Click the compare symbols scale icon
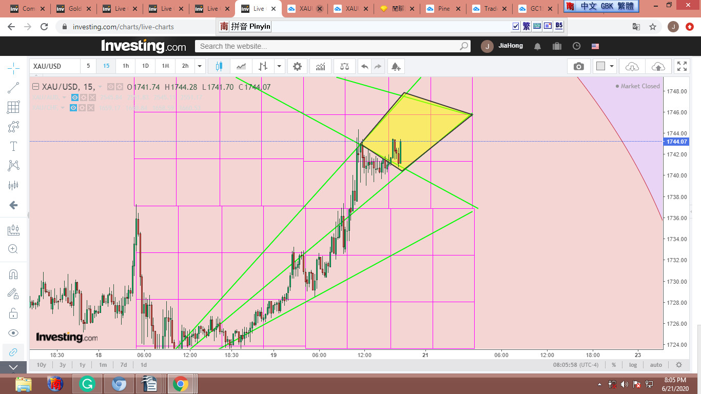 click(x=344, y=66)
